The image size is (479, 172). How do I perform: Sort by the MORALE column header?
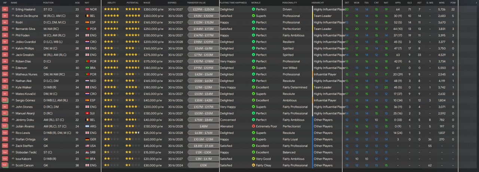click(x=256, y=3)
